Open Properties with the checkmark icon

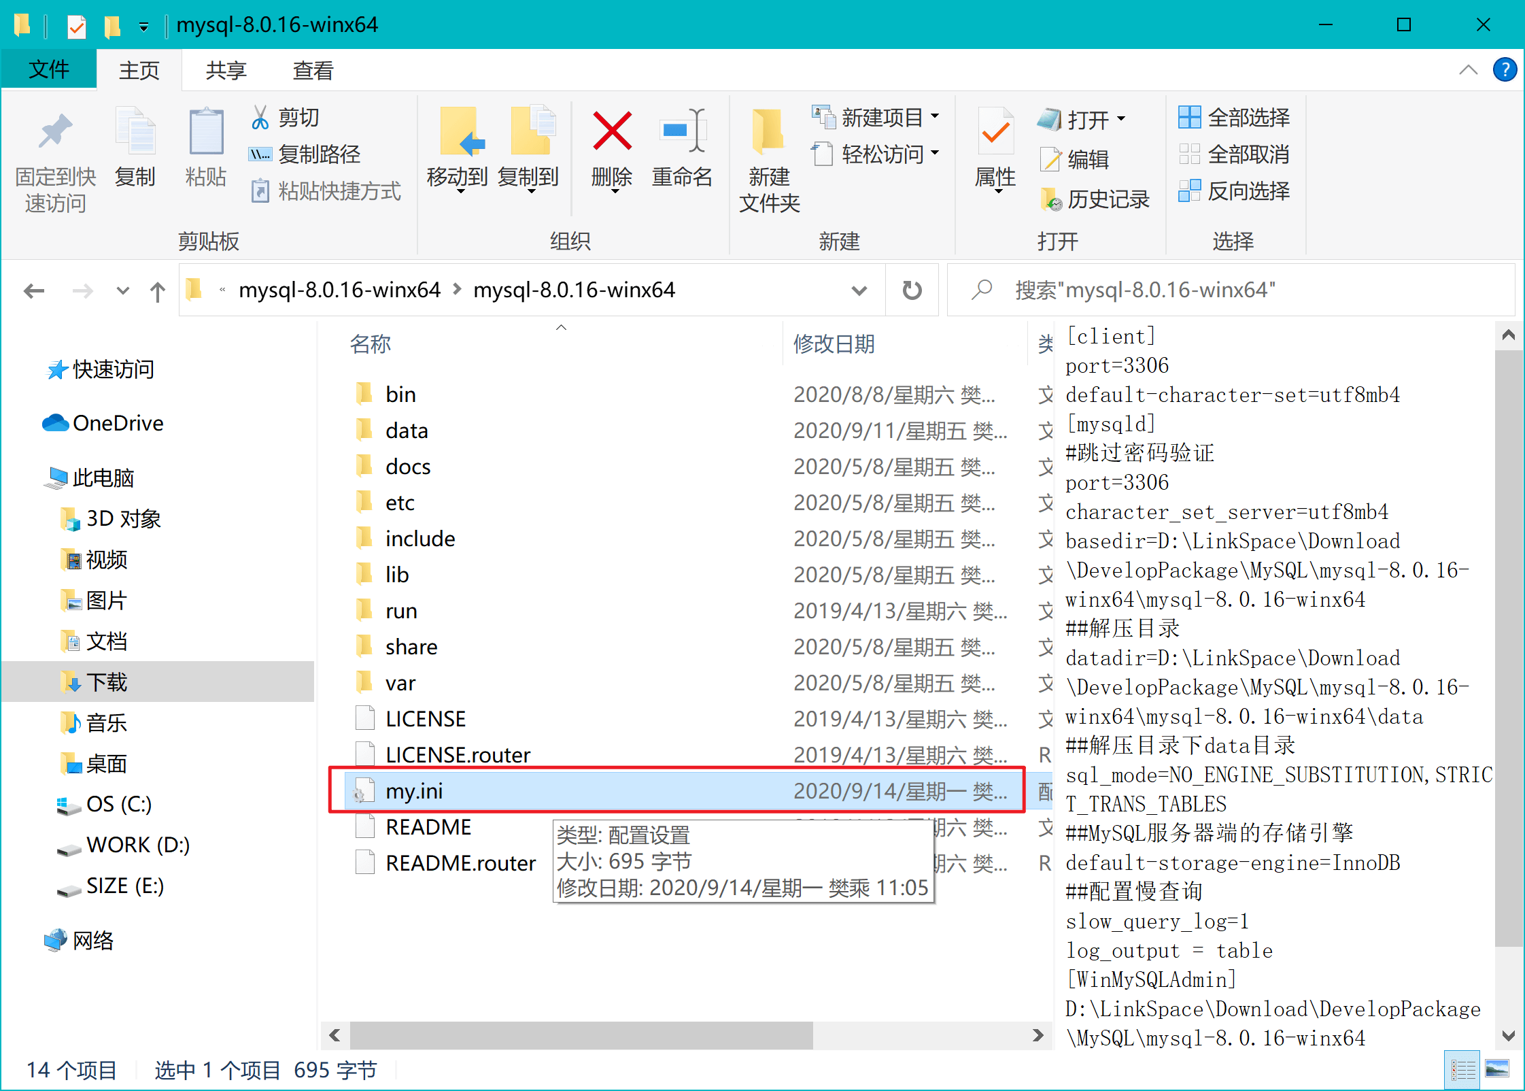coord(995,132)
